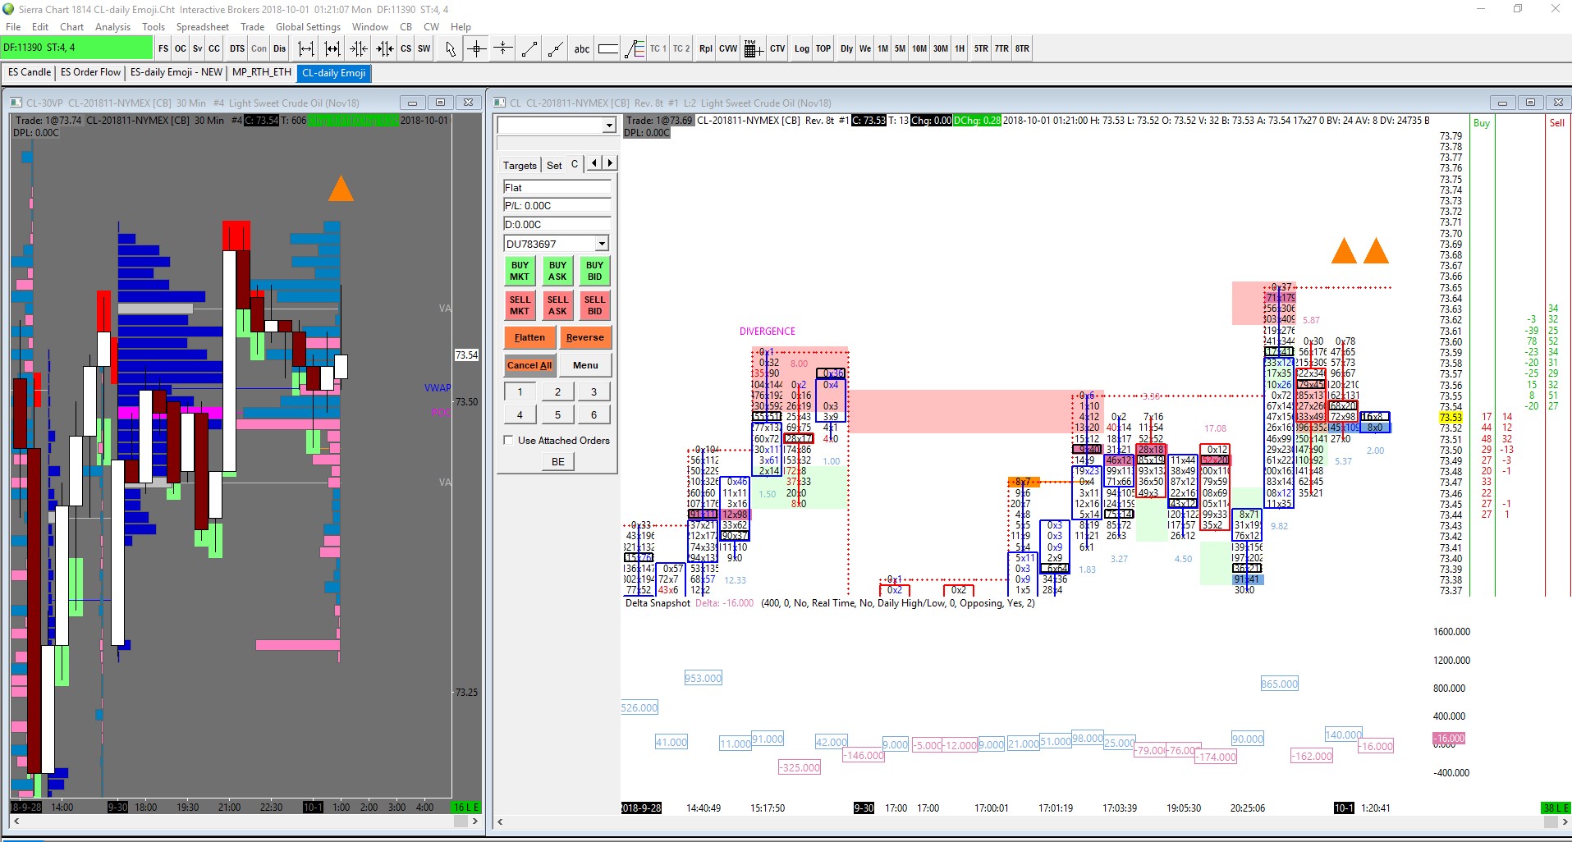Image resolution: width=1572 pixels, height=842 pixels.
Task: Click the compress bar spacing icon
Action: 360,48
